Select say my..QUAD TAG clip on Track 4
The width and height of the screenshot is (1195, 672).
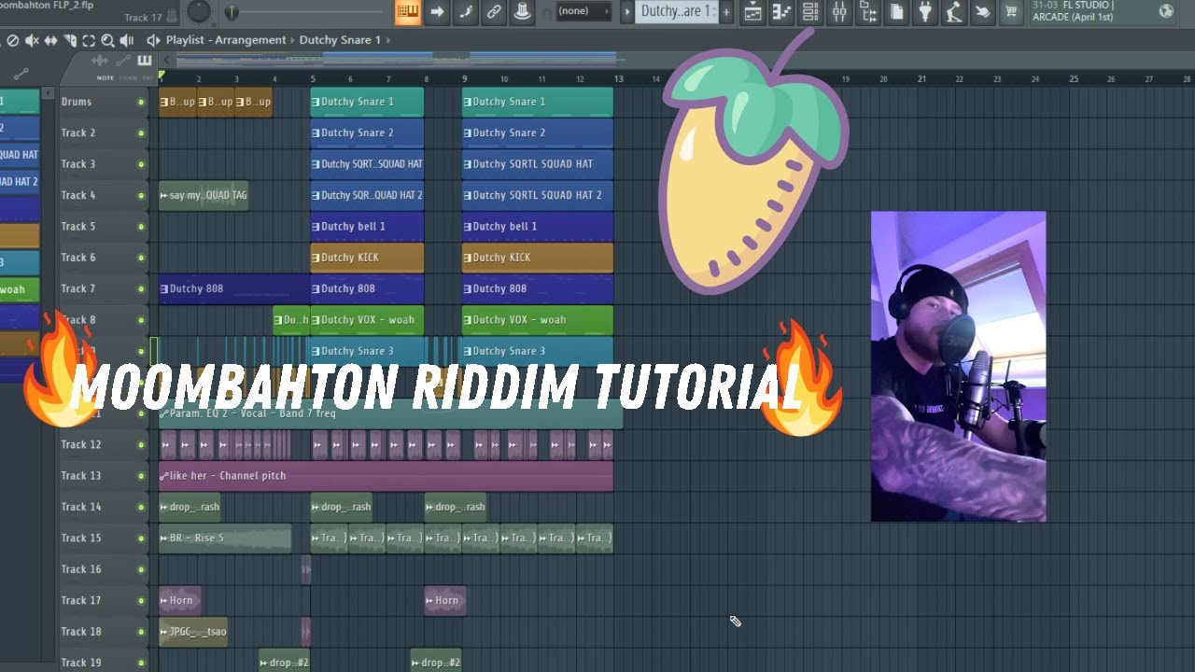[204, 195]
